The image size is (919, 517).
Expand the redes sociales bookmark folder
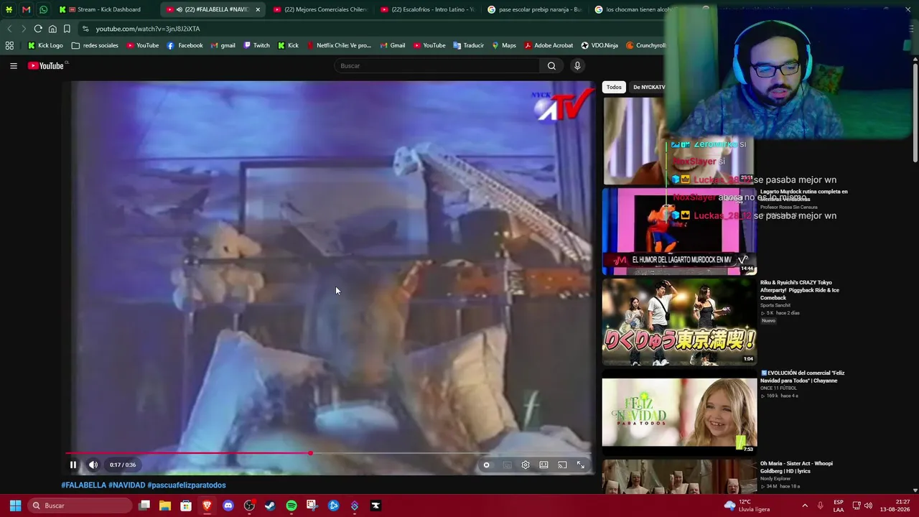(x=95, y=45)
